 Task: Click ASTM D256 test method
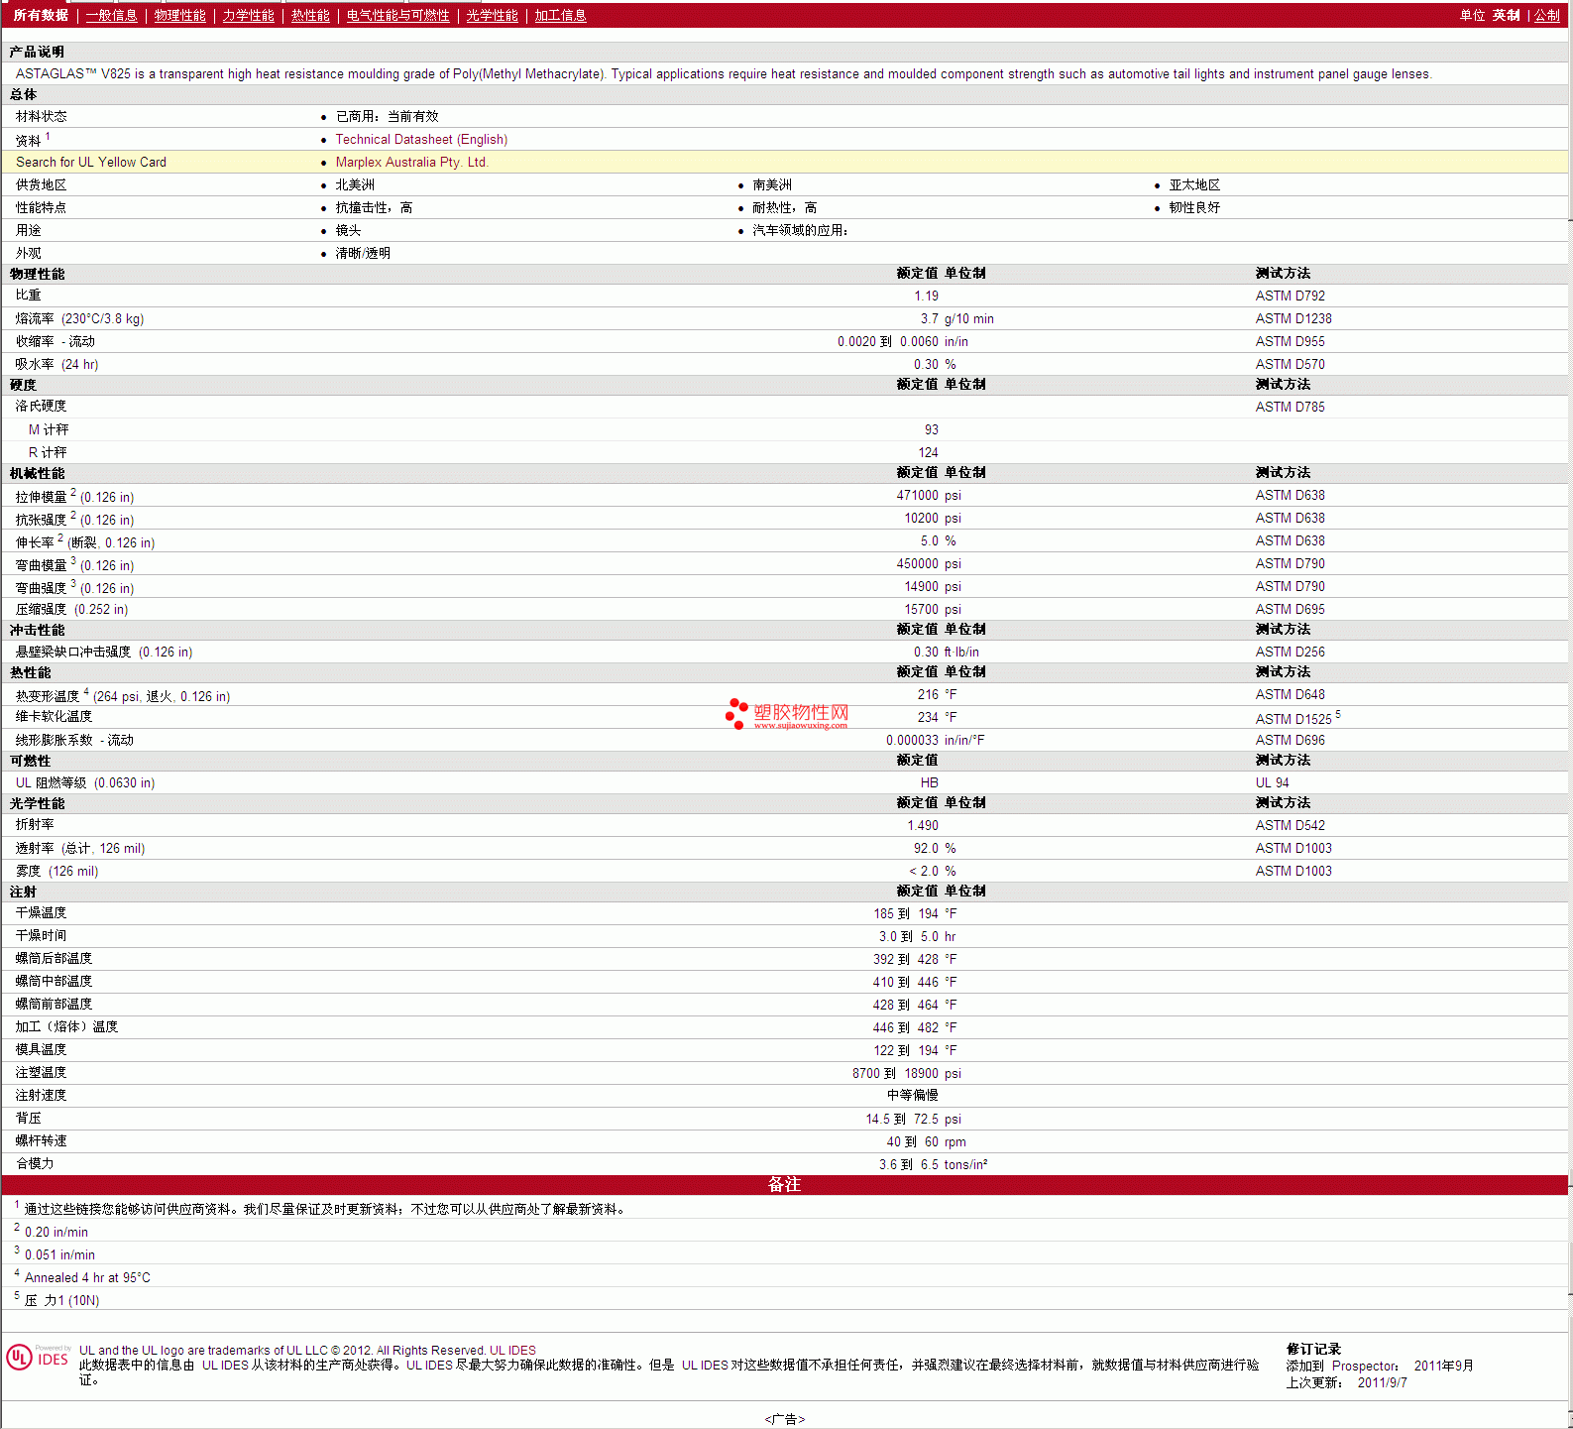pos(1290,652)
